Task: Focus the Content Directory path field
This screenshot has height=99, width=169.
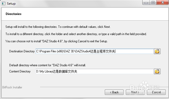Action: pyautogui.click(x=95, y=71)
